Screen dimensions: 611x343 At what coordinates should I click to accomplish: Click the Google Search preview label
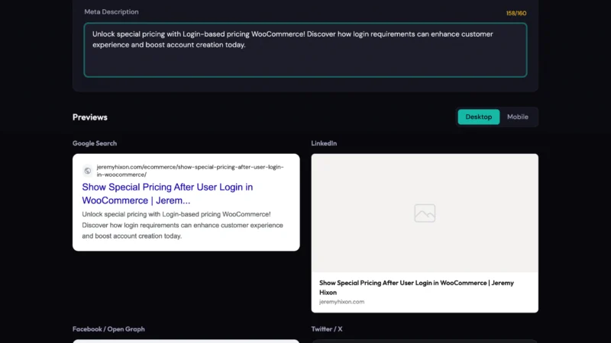[95, 143]
